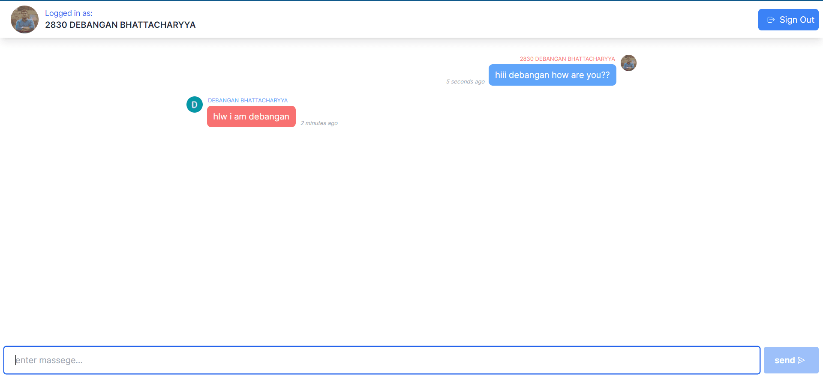
Task: Click the paper plane send icon
Action: point(801,360)
